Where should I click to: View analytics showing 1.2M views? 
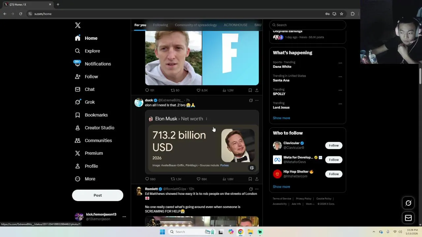click(x=228, y=90)
